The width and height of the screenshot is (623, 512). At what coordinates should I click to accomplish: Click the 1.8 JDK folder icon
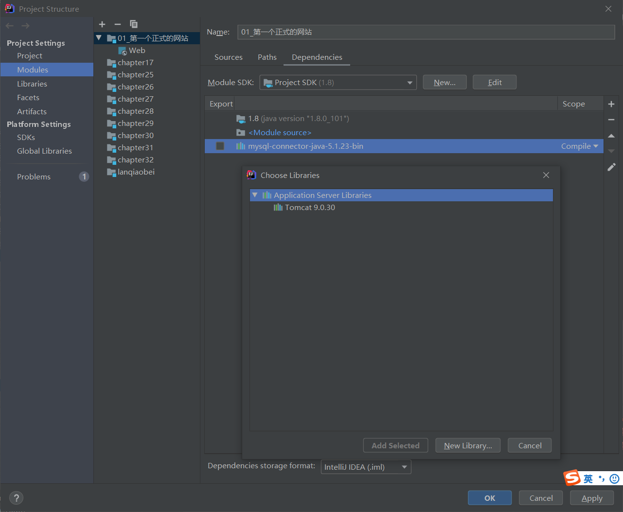tap(241, 119)
